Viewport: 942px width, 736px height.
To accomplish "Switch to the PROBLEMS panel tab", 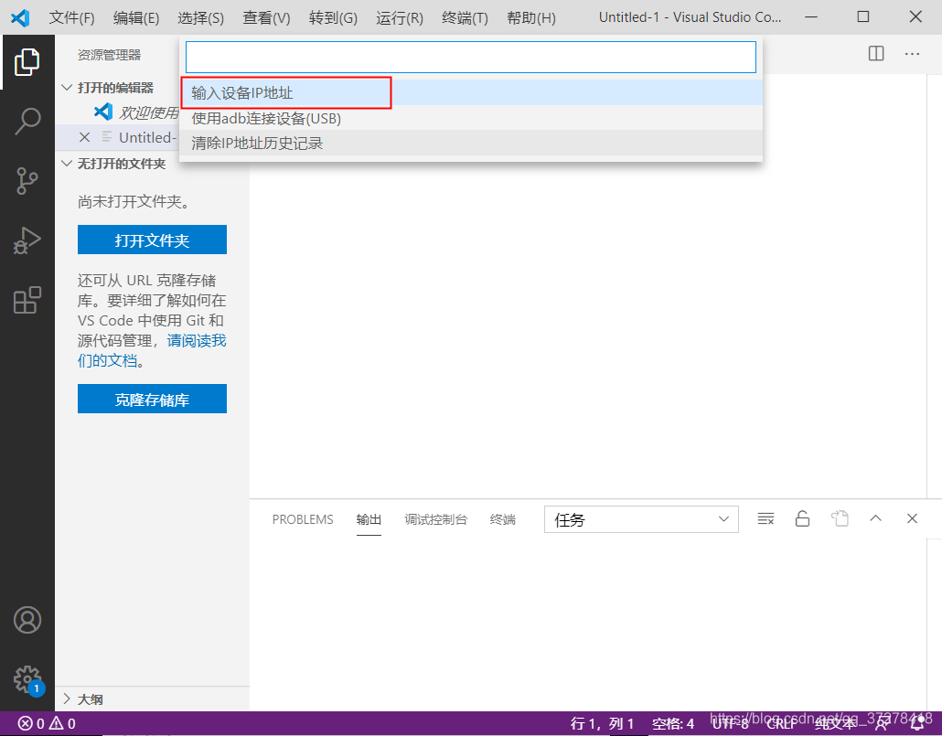I will click(x=302, y=519).
